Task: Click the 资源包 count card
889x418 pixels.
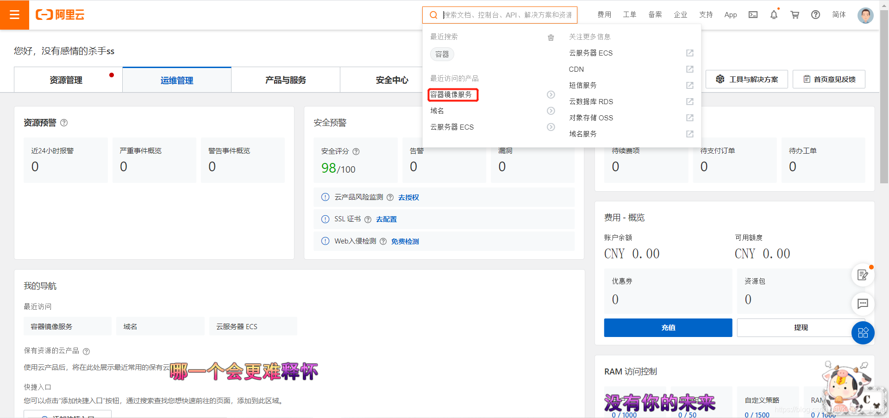Action: click(801, 292)
